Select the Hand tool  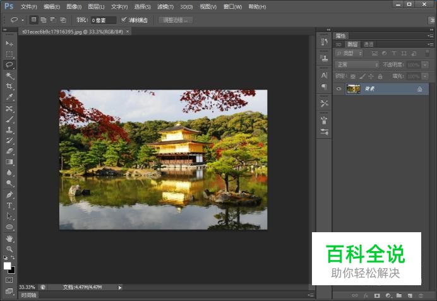tap(9, 239)
